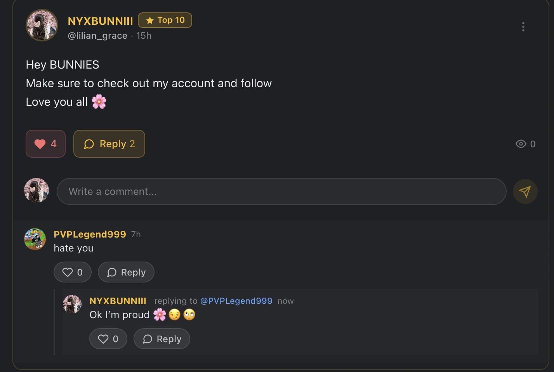Viewport: 554px width, 372px height.
Task: Click your avatar beside comment box
Action: 36,191
